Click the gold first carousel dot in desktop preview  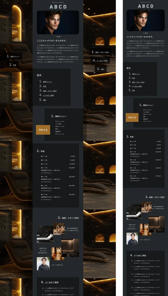click(x=56, y=37)
